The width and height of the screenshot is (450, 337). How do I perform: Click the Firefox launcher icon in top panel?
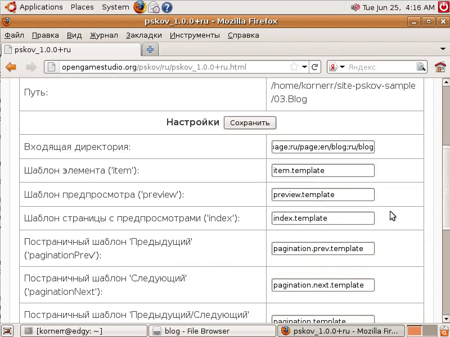139,7
